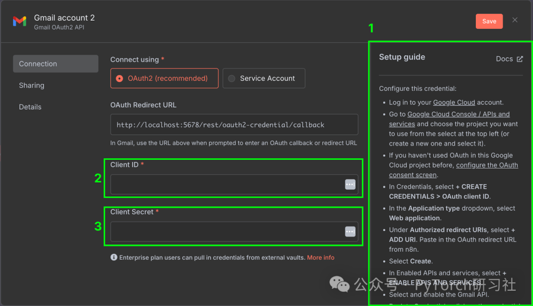The image size is (533, 306).
Task: Close the credential dialog with X
Action: click(x=515, y=20)
